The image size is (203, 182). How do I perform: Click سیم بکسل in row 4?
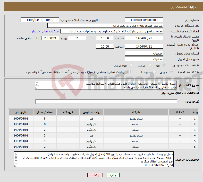click(x=136, y=136)
